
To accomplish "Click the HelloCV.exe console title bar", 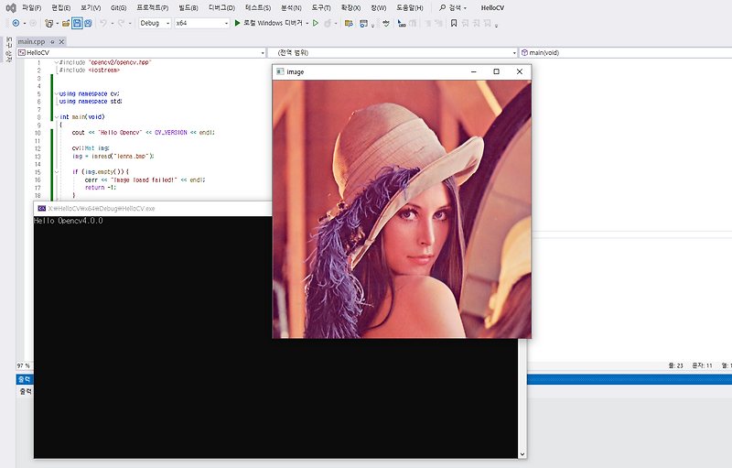I will [x=153, y=208].
